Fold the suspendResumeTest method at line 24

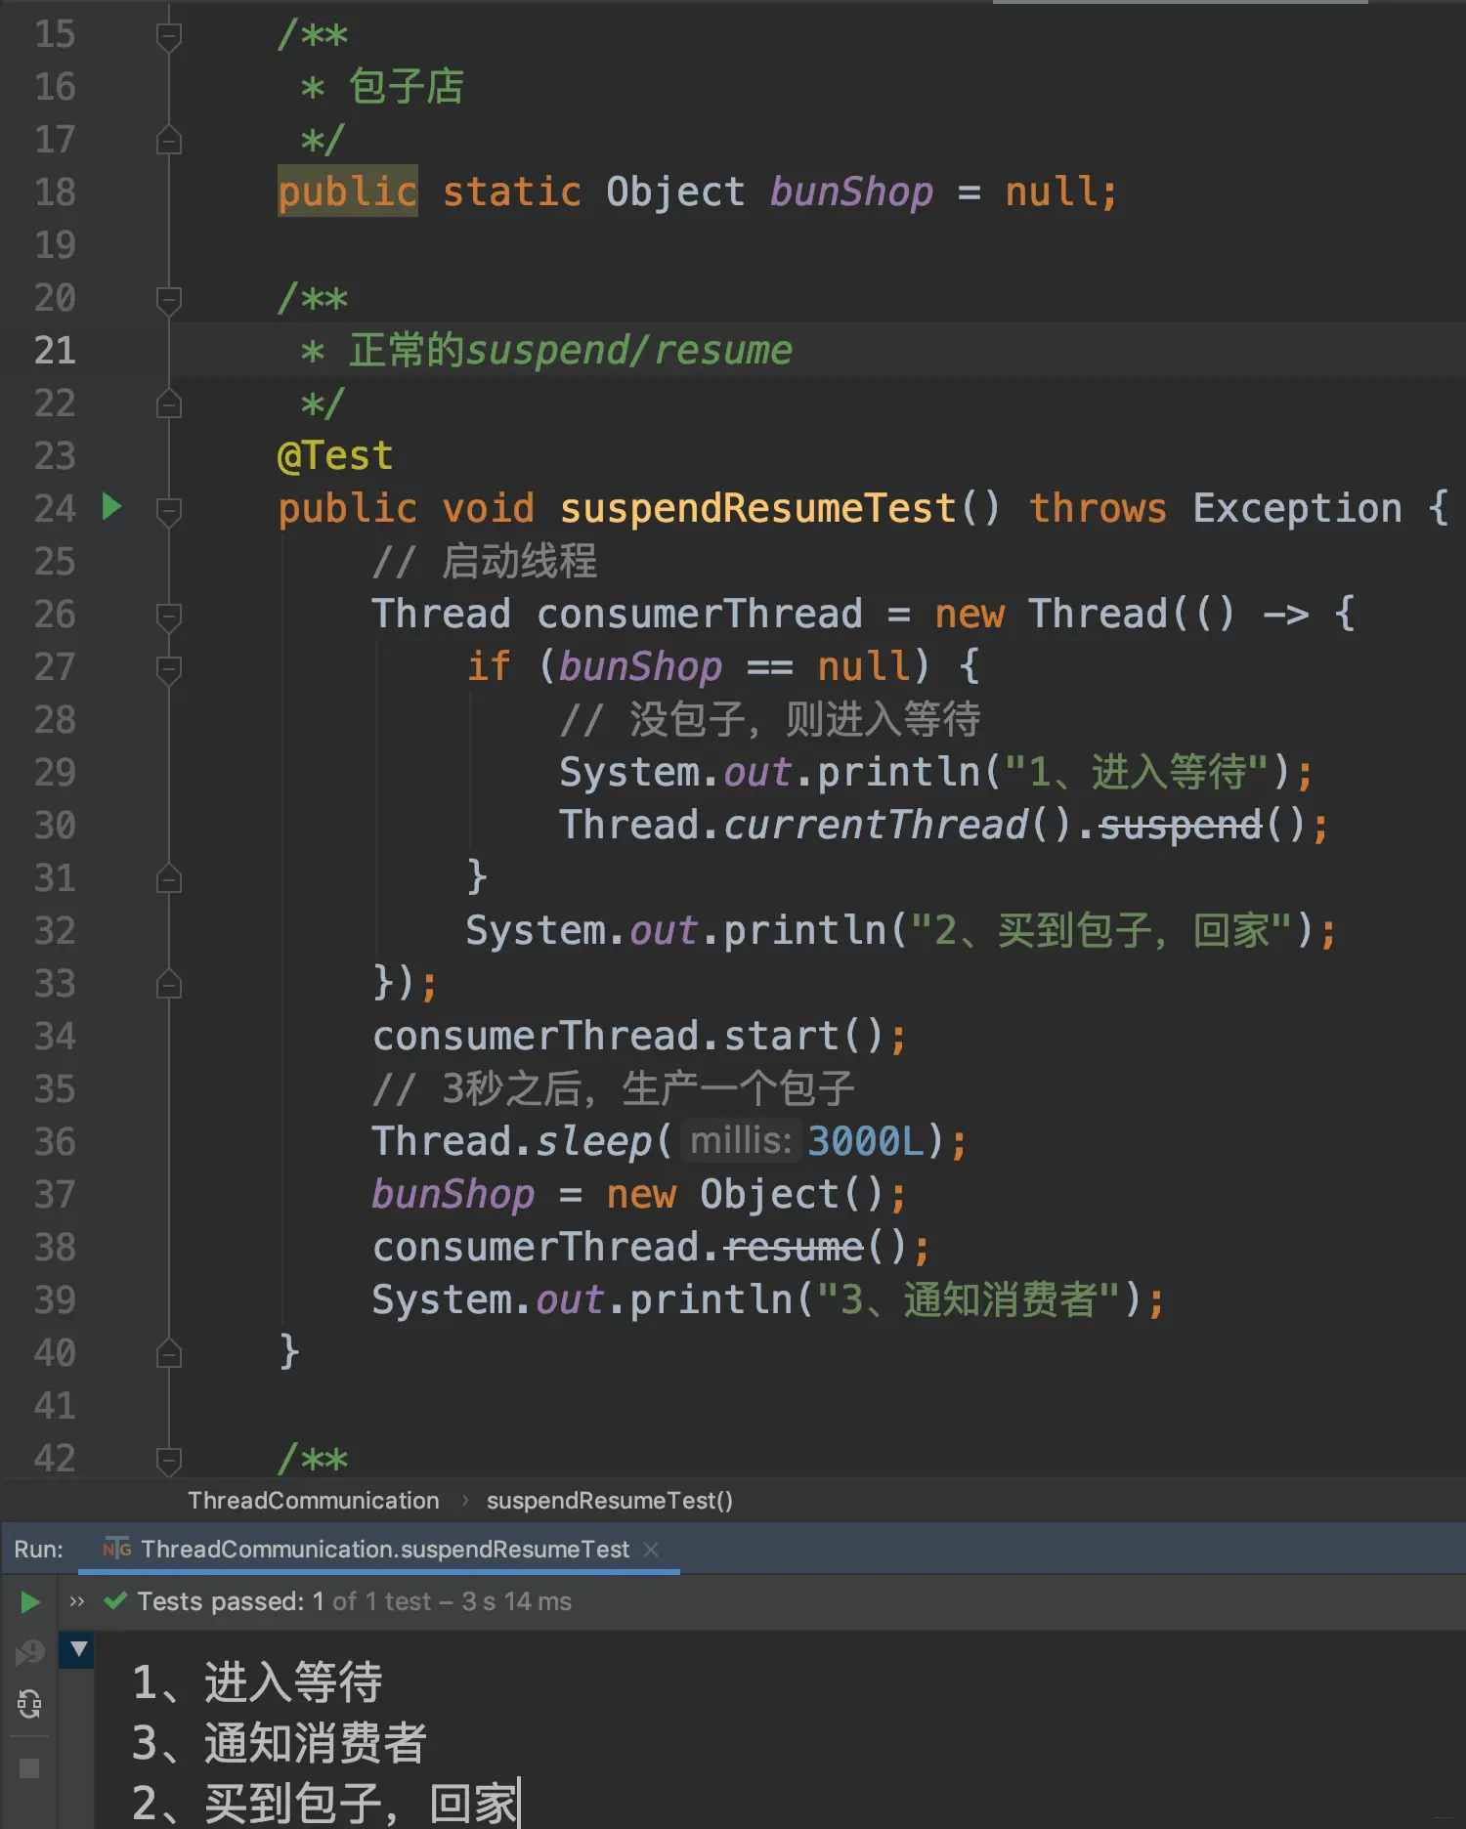pyautogui.click(x=169, y=511)
